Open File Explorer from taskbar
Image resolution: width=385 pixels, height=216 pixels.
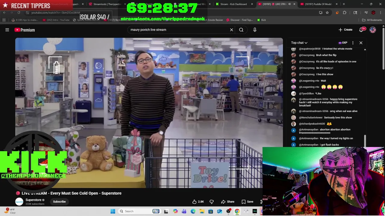point(202,211)
